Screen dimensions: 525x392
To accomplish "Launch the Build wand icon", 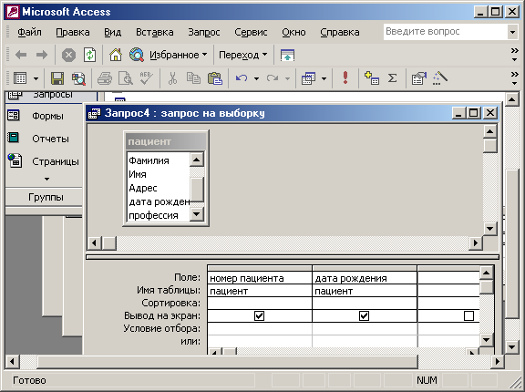I will (x=440, y=78).
